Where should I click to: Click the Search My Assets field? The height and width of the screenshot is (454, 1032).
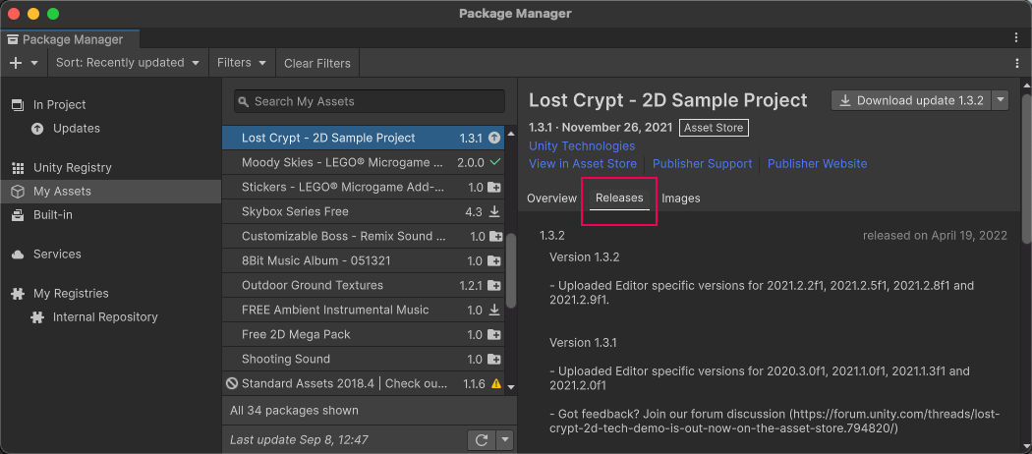(370, 101)
